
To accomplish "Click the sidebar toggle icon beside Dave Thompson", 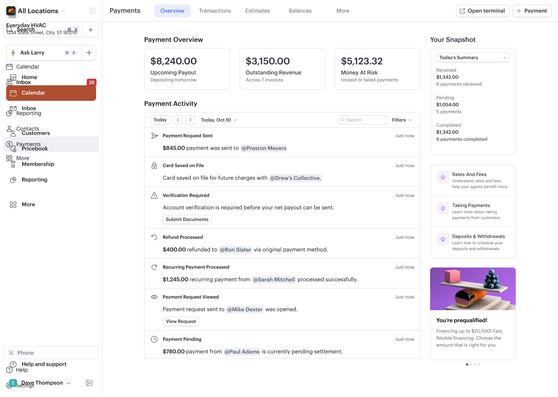I will point(89,383).
